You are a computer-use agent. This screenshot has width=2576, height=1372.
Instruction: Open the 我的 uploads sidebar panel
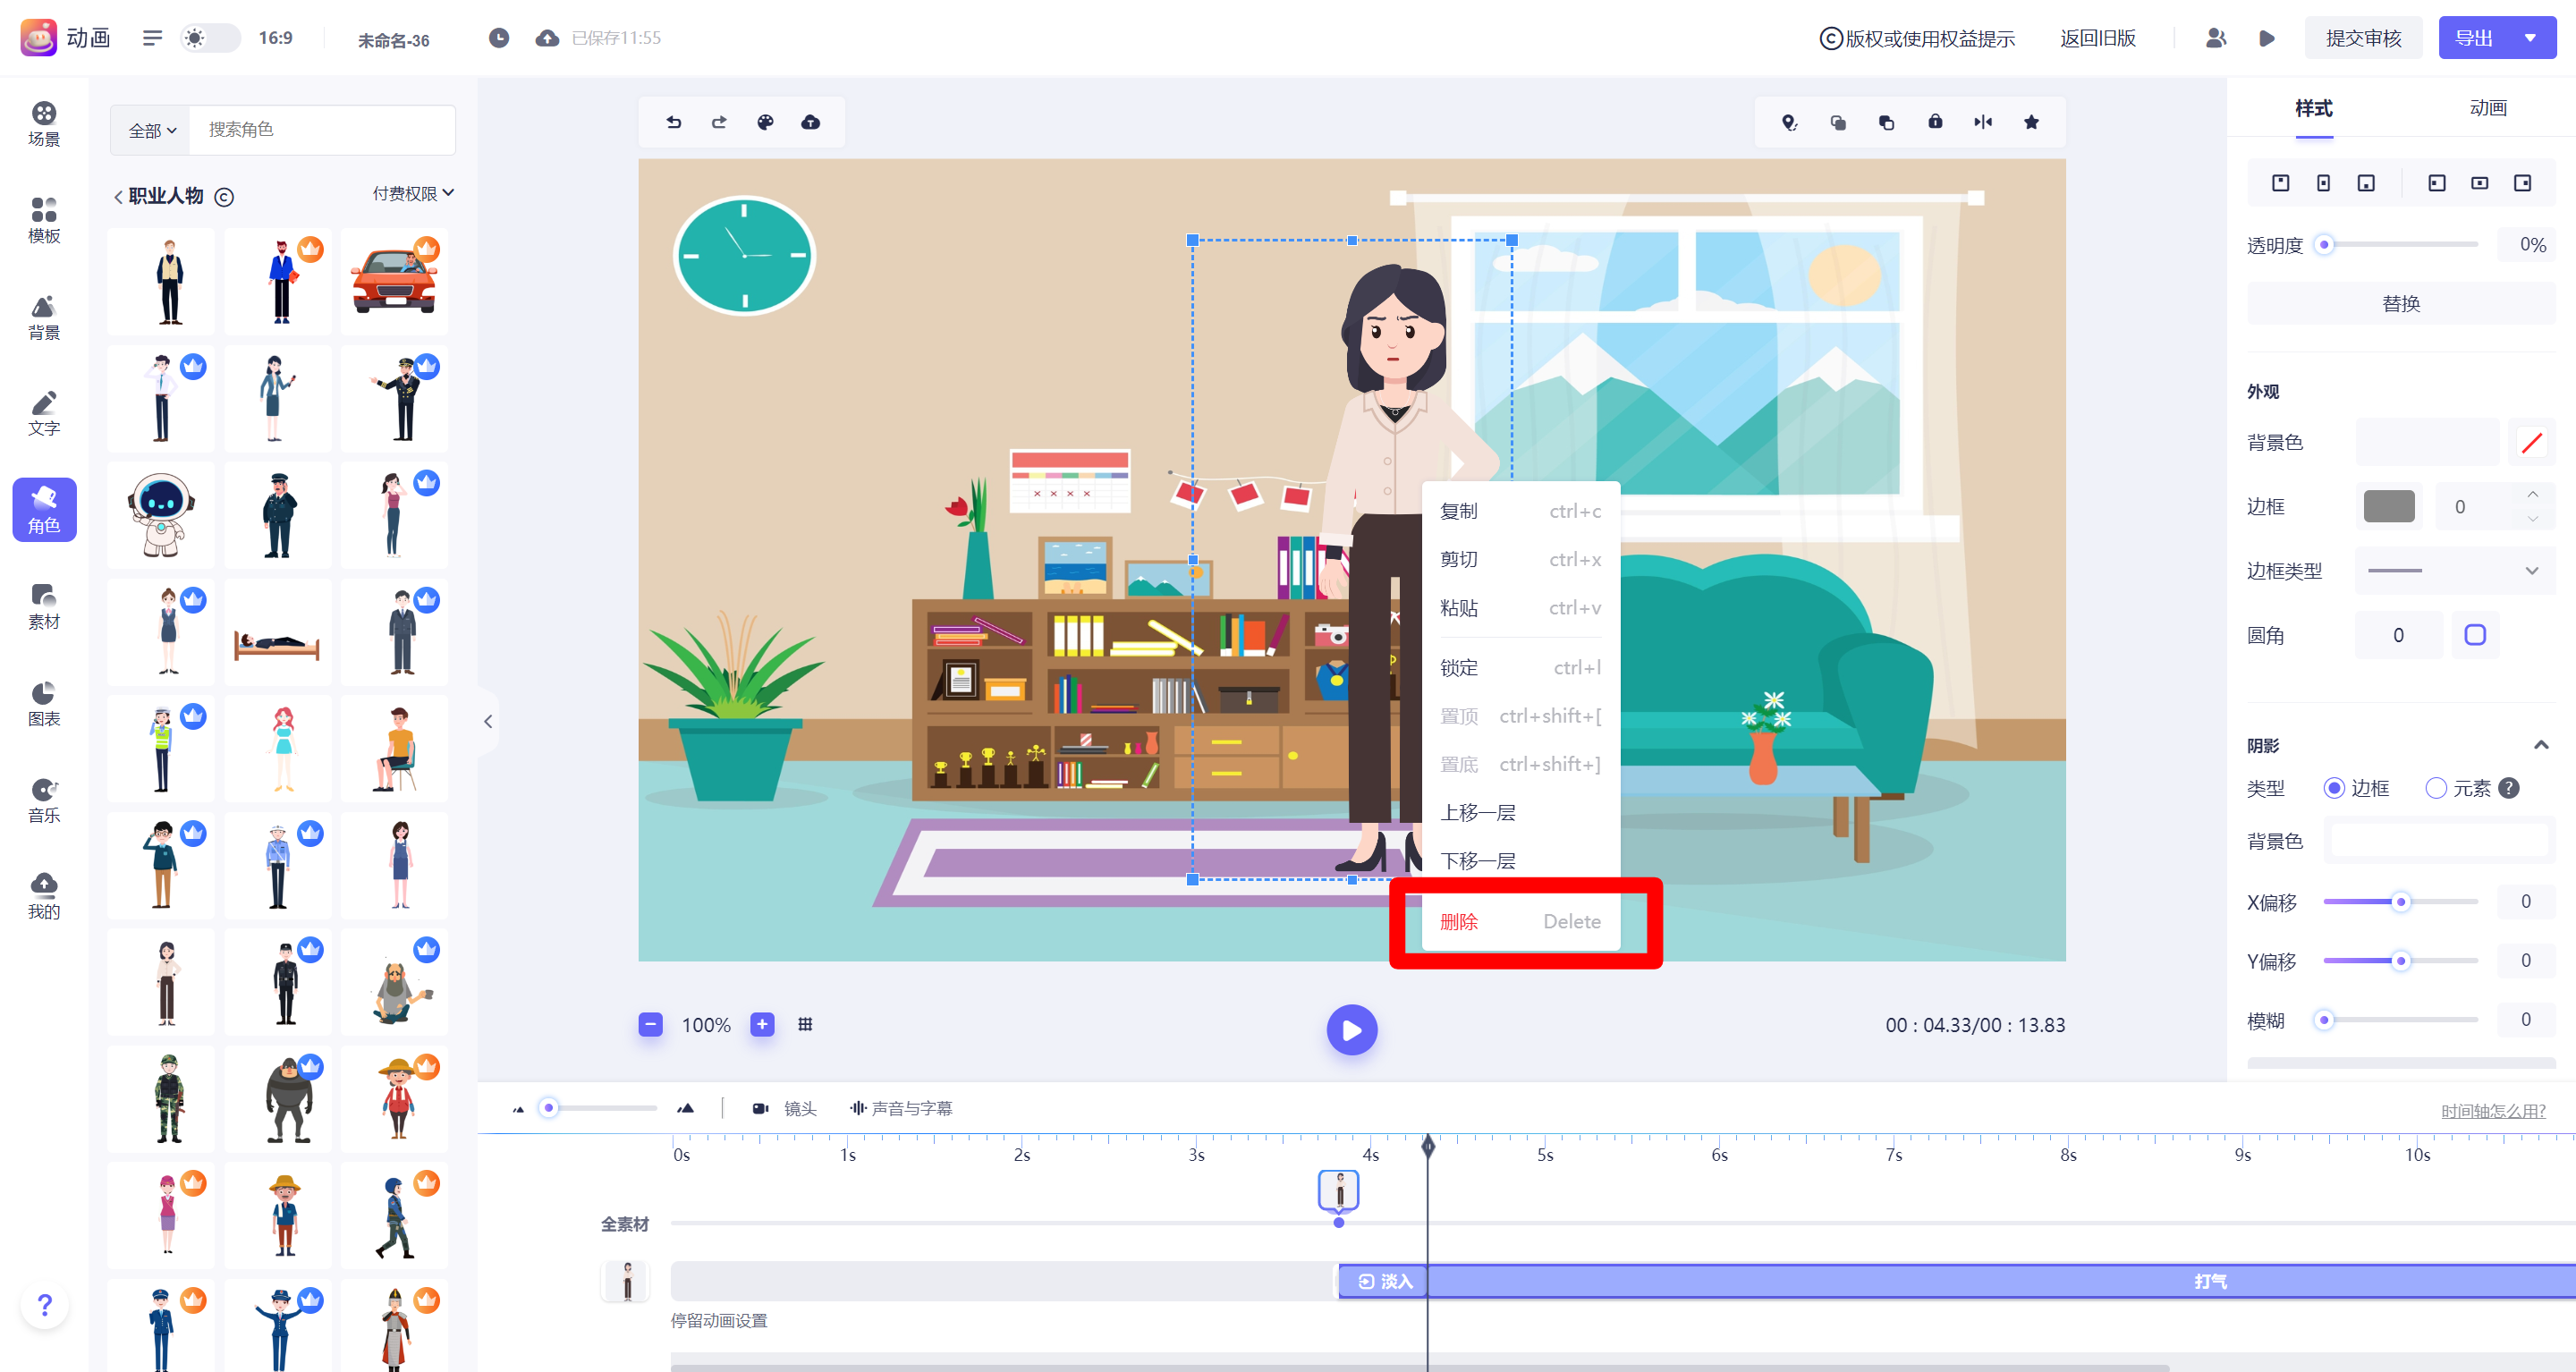point(44,897)
